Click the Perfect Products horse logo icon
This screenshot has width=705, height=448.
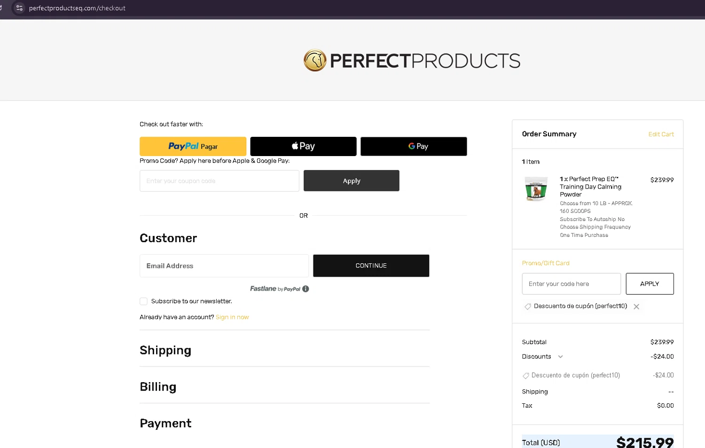click(315, 61)
